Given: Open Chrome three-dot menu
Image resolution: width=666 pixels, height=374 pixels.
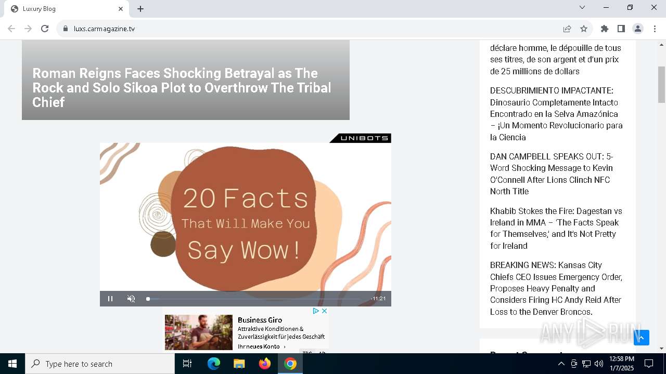Looking at the screenshot, I should pyautogui.click(x=655, y=29).
